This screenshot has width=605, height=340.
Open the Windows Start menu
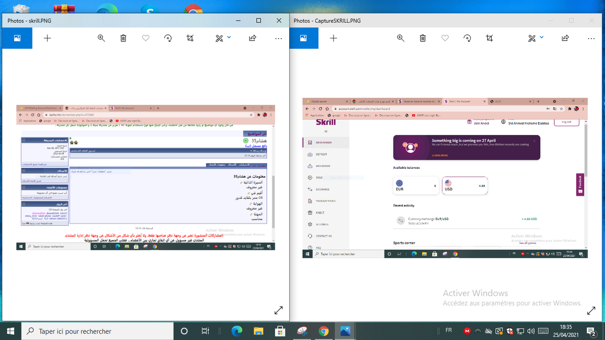tap(10, 331)
